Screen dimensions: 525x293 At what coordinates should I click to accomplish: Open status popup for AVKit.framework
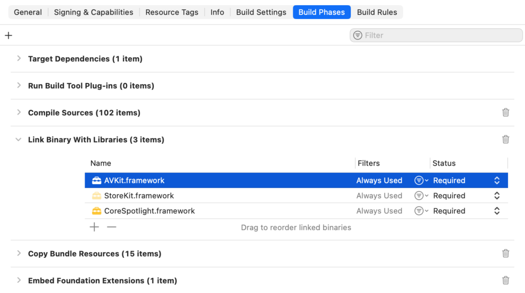coord(496,181)
